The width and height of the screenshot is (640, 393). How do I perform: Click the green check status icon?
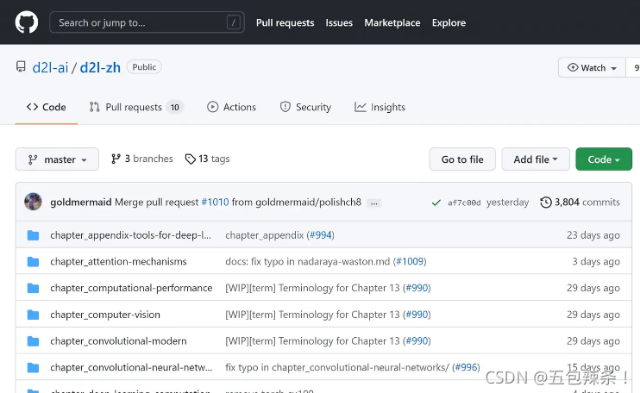(x=436, y=203)
